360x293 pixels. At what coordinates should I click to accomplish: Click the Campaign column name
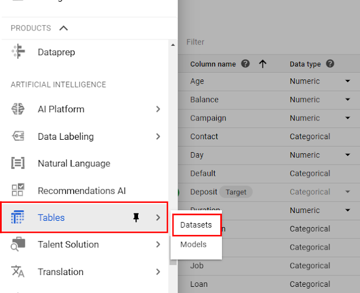[x=208, y=118]
